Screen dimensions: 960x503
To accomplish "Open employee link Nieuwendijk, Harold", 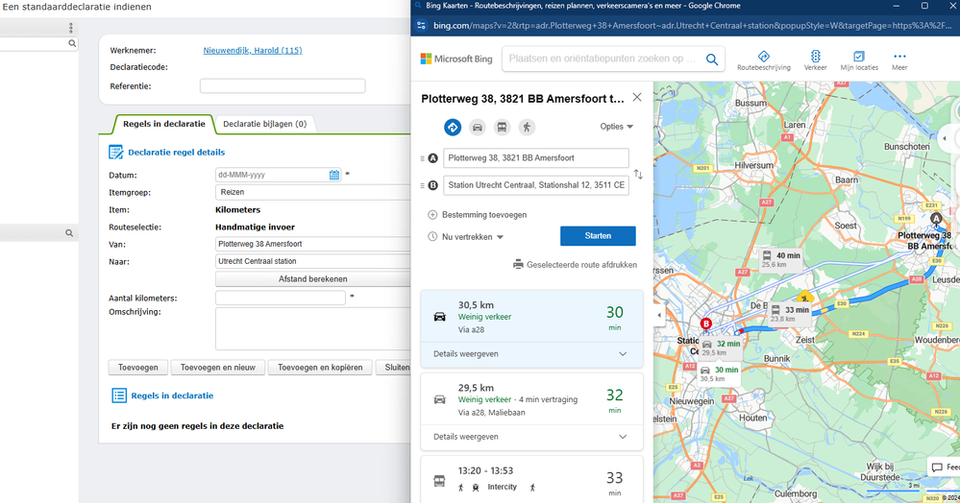I will coord(252,51).
